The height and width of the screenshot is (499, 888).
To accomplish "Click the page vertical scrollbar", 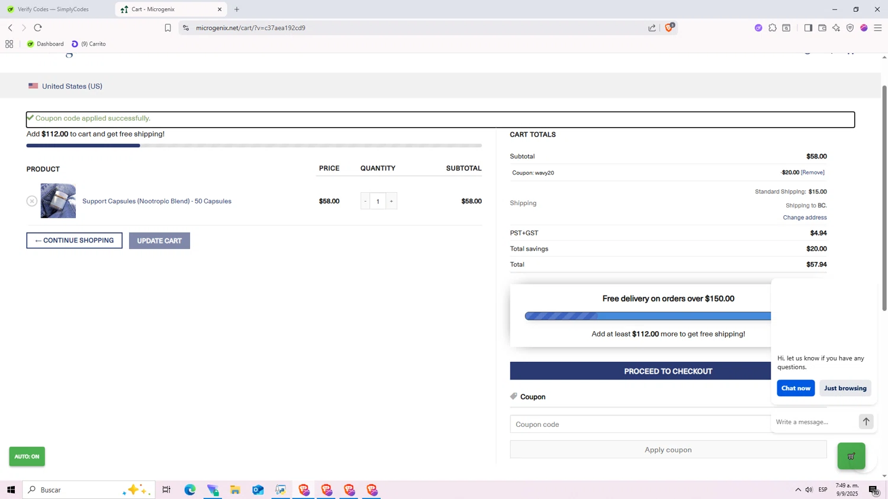I will [x=884, y=198].
